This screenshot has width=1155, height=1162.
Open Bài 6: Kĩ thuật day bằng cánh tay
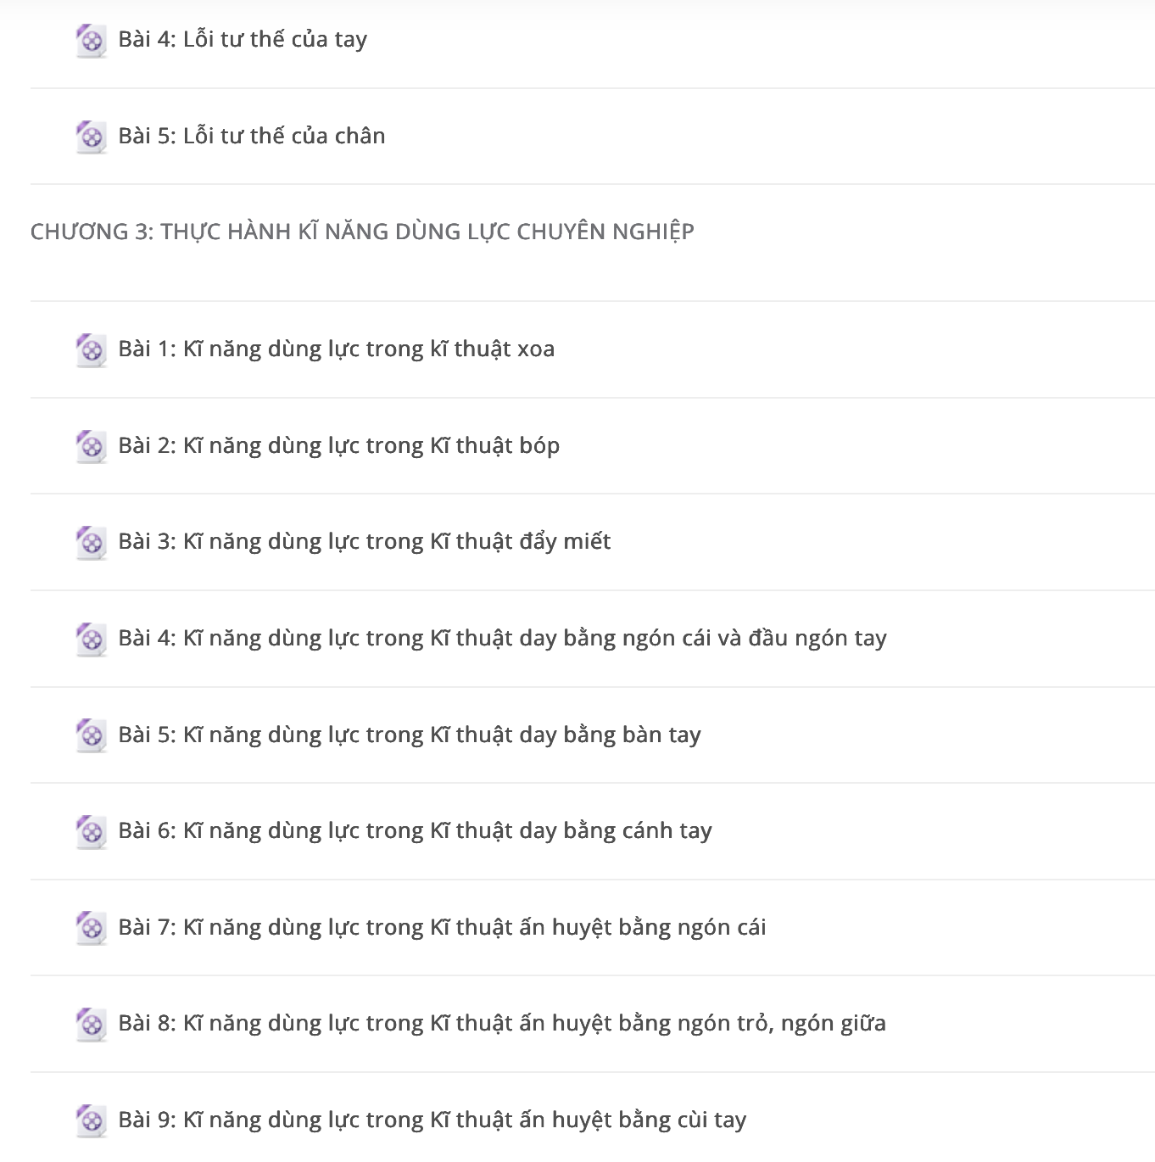416,830
